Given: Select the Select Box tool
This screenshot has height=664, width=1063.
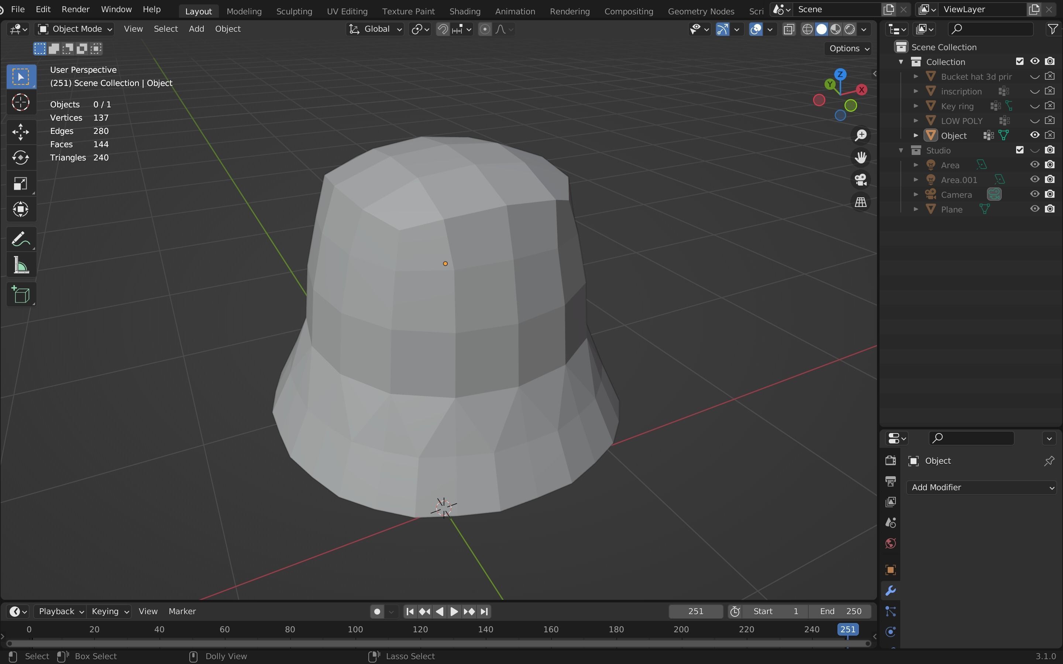Looking at the screenshot, I should click(21, 77).
